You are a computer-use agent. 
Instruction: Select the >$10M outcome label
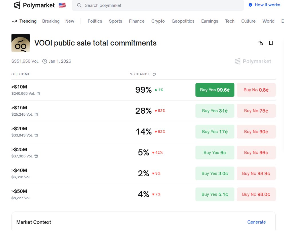pos(19,87)
